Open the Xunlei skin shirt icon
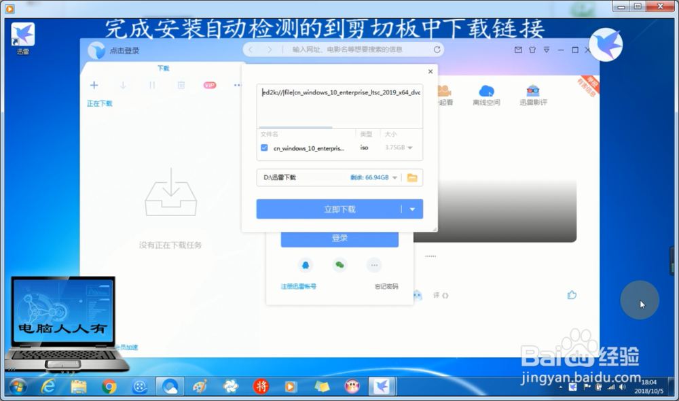 (x=532, y=50)
